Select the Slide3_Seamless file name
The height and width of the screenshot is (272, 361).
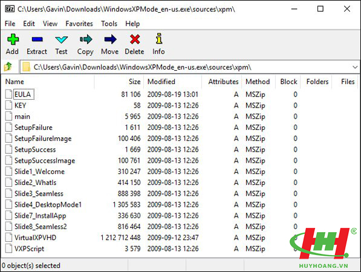click(x=39, y=194)
